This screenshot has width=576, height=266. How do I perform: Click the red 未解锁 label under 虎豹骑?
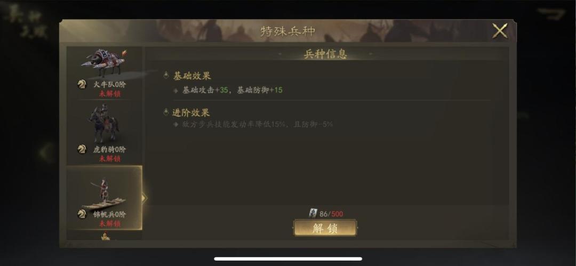coord(109,159)
